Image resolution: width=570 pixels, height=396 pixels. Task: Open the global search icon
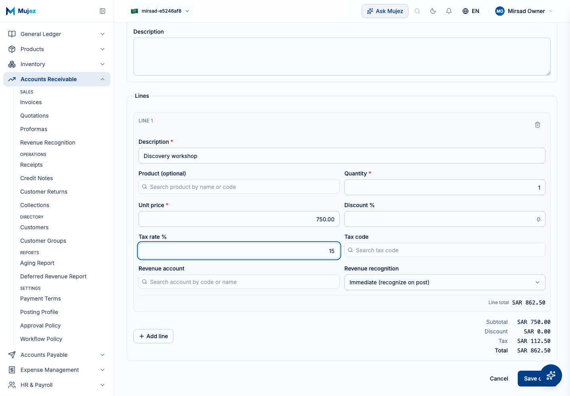[x=417, y=11]
